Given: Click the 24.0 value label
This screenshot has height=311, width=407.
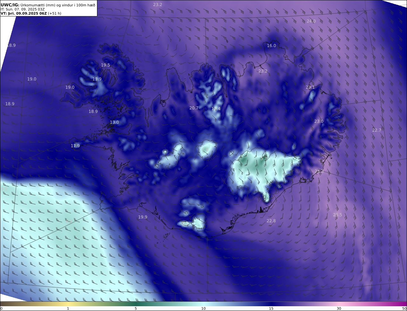Looking at the screenshot, I should 311,21.
